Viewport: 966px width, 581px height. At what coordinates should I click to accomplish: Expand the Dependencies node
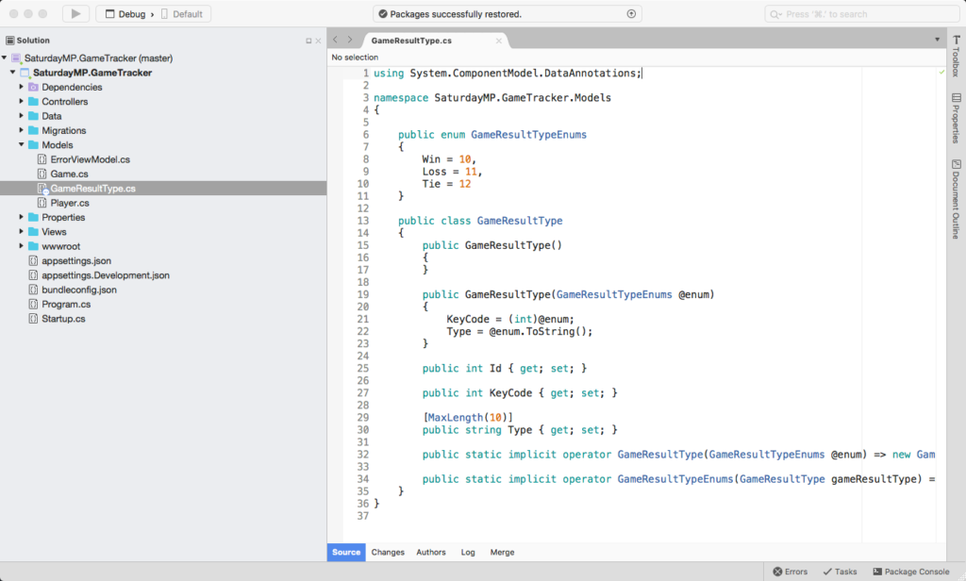(22, 87)
